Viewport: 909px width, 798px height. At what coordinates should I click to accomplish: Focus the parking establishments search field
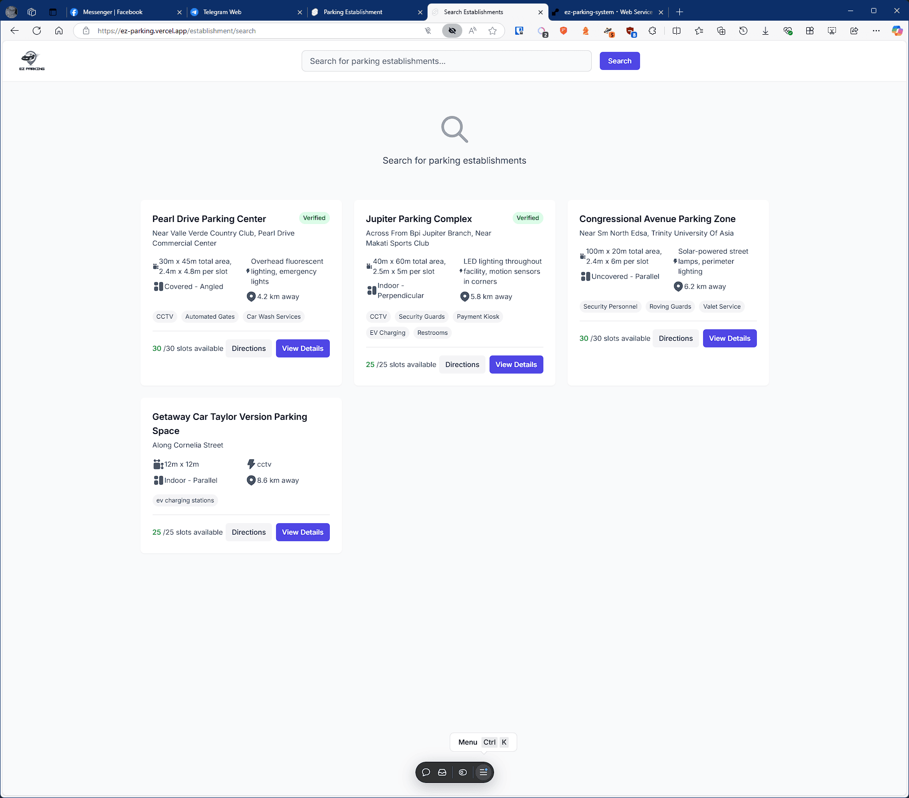pyautogui.click(x=446, y=61)
